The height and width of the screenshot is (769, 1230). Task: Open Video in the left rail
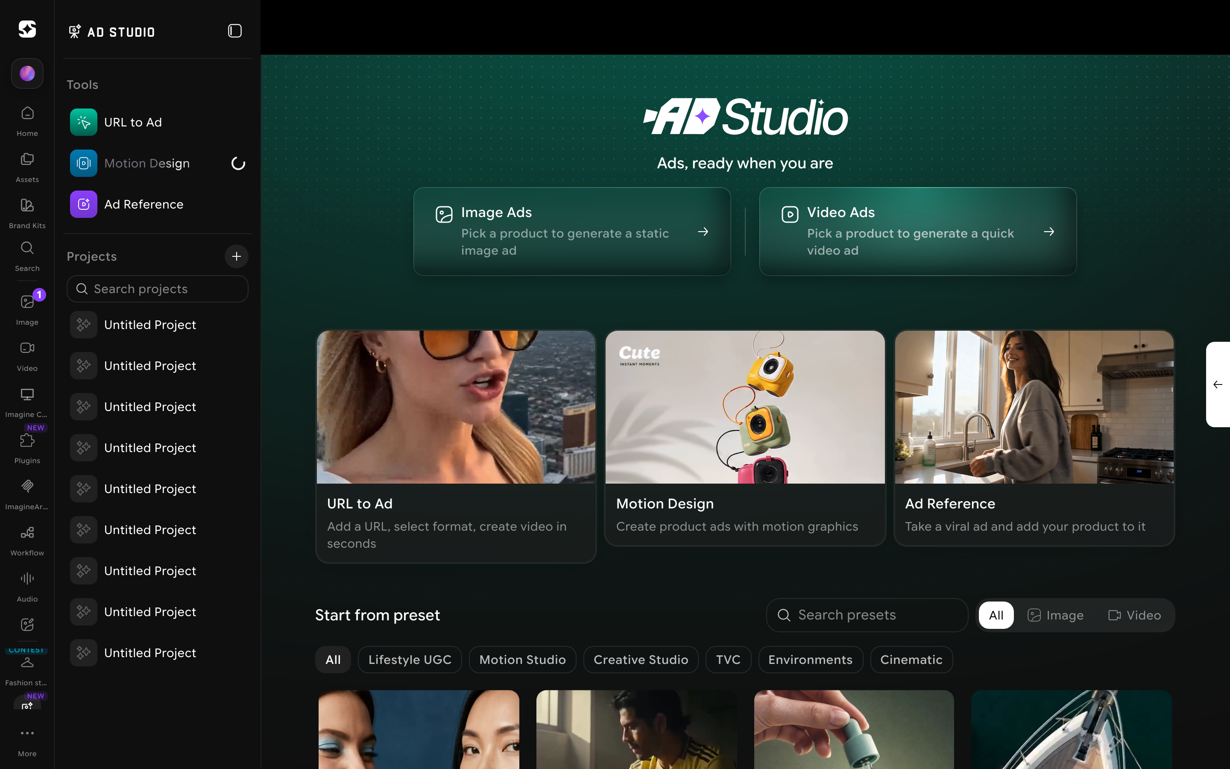pos(27,356)
